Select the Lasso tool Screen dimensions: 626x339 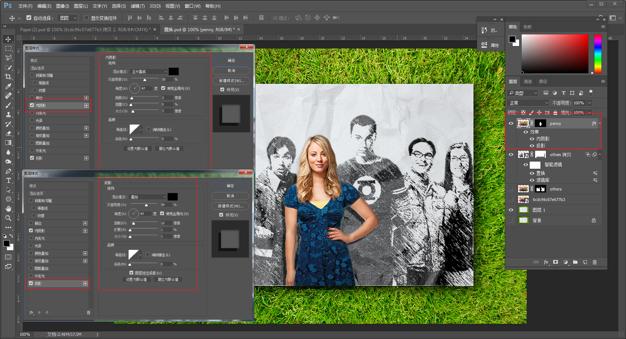(x=8, y=58)
